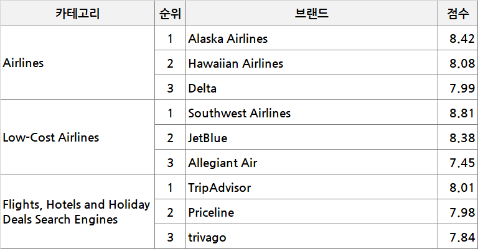
Task: Select the Airlines category cell
Action: click(x=24, y=63)
